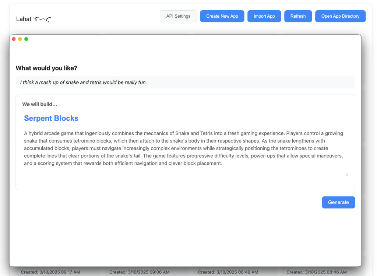Choose Import App in the header
Screen dimensions: 377x276
coord(264,16)
